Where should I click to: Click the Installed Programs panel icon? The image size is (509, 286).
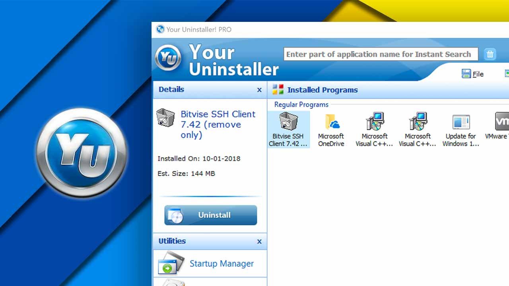[x=277, y=89]
